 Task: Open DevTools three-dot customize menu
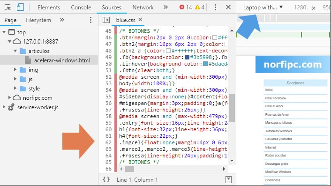(x=215, y=7)
